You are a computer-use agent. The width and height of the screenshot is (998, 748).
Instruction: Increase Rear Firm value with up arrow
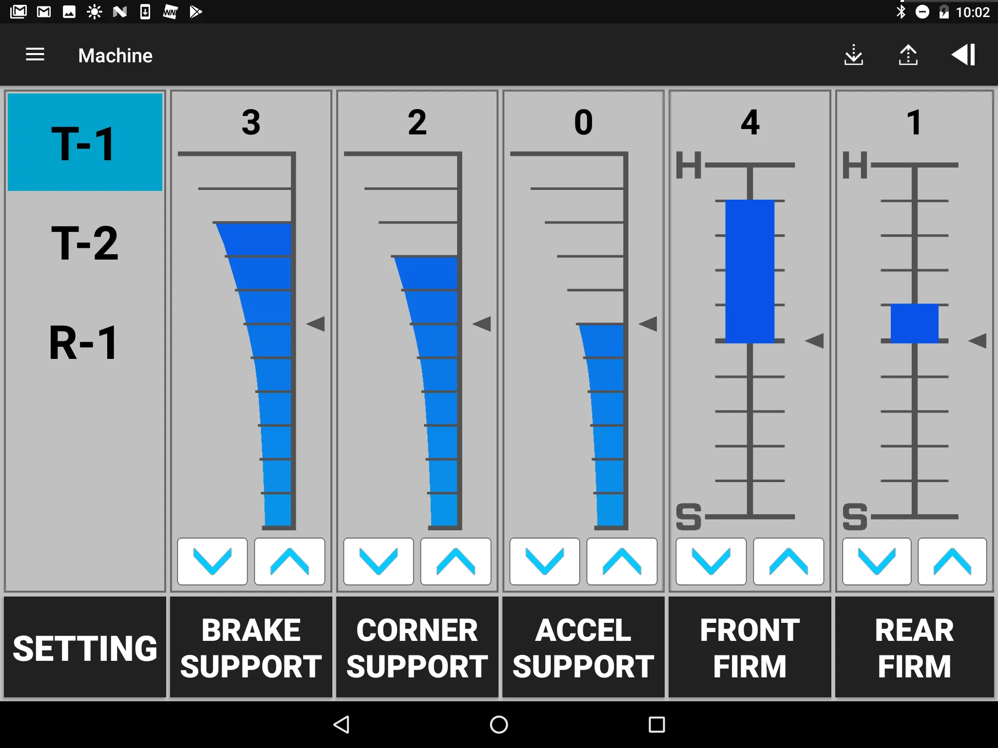tap(946, 562)
